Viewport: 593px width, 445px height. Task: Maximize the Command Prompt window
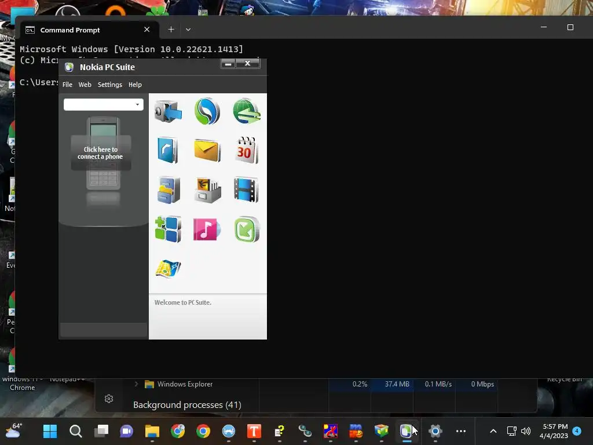point(570,27)
